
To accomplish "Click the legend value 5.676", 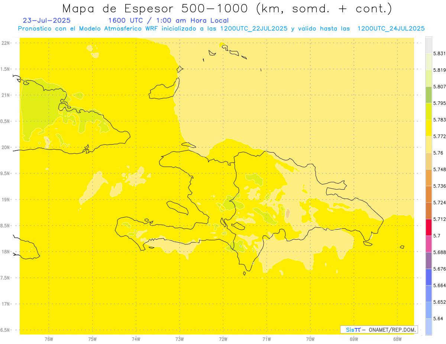I will coord(440,269).
